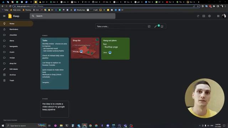Image resolution: width=228 pixels, height=128 pixels.
Task: Click Edit labels in sidebar
Action: tap(17, 69)
